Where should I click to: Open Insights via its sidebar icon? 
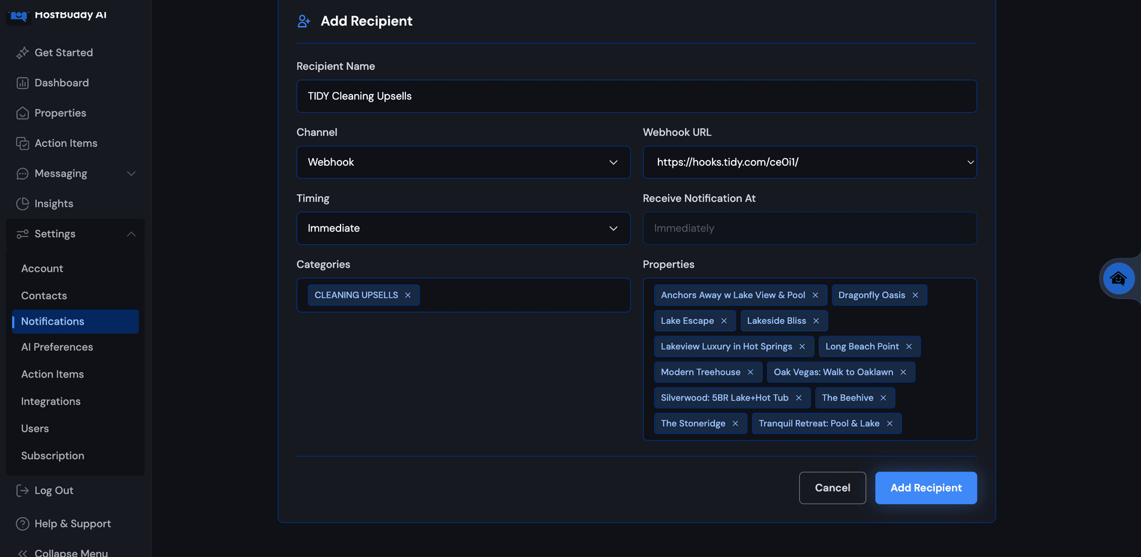point(23,203)
